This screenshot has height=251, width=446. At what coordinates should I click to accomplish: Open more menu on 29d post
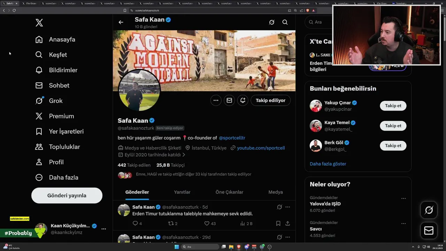[288, 237]
